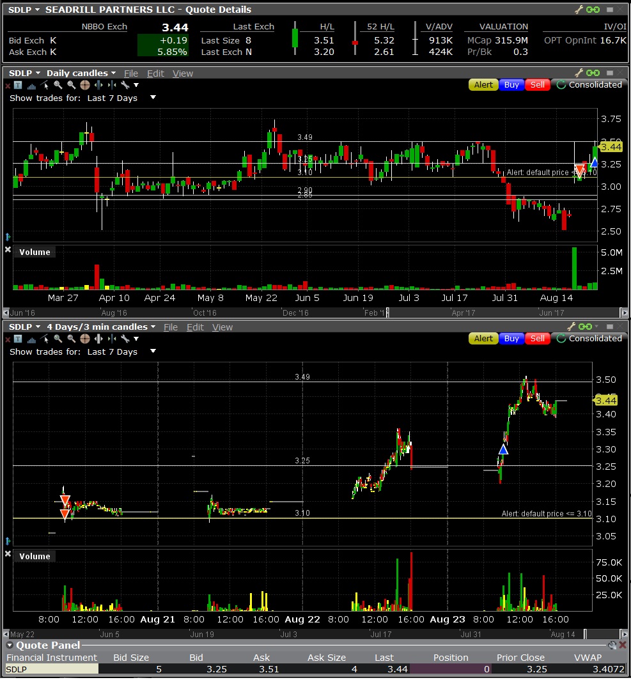Open the volume bars study icon in daily chart
This screenshot has width=631, height=680.
coord(31,86)
